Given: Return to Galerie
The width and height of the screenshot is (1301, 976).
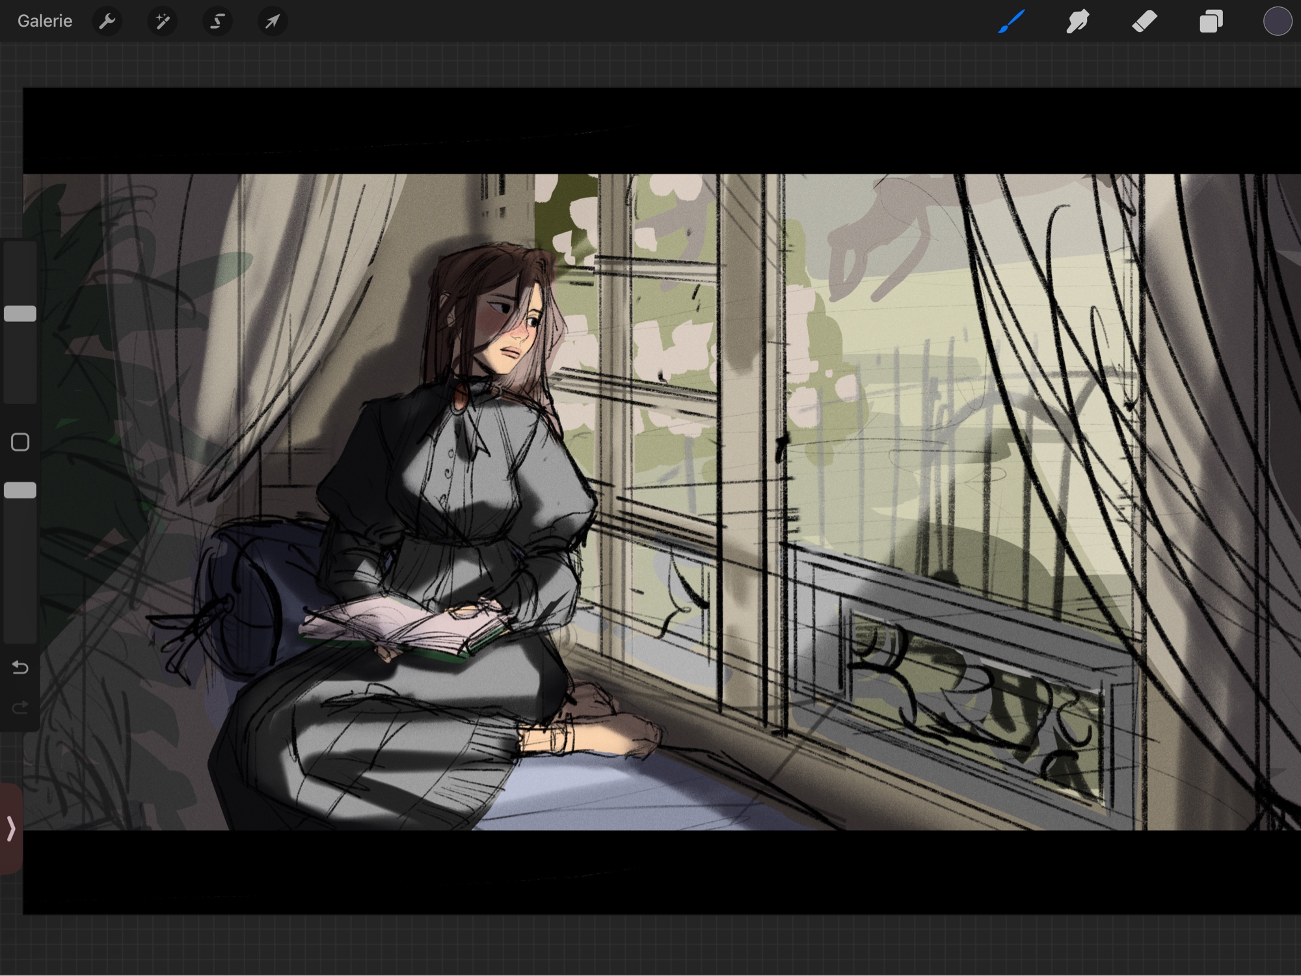Looking at the screenshot, I should (x=45, y=21).
